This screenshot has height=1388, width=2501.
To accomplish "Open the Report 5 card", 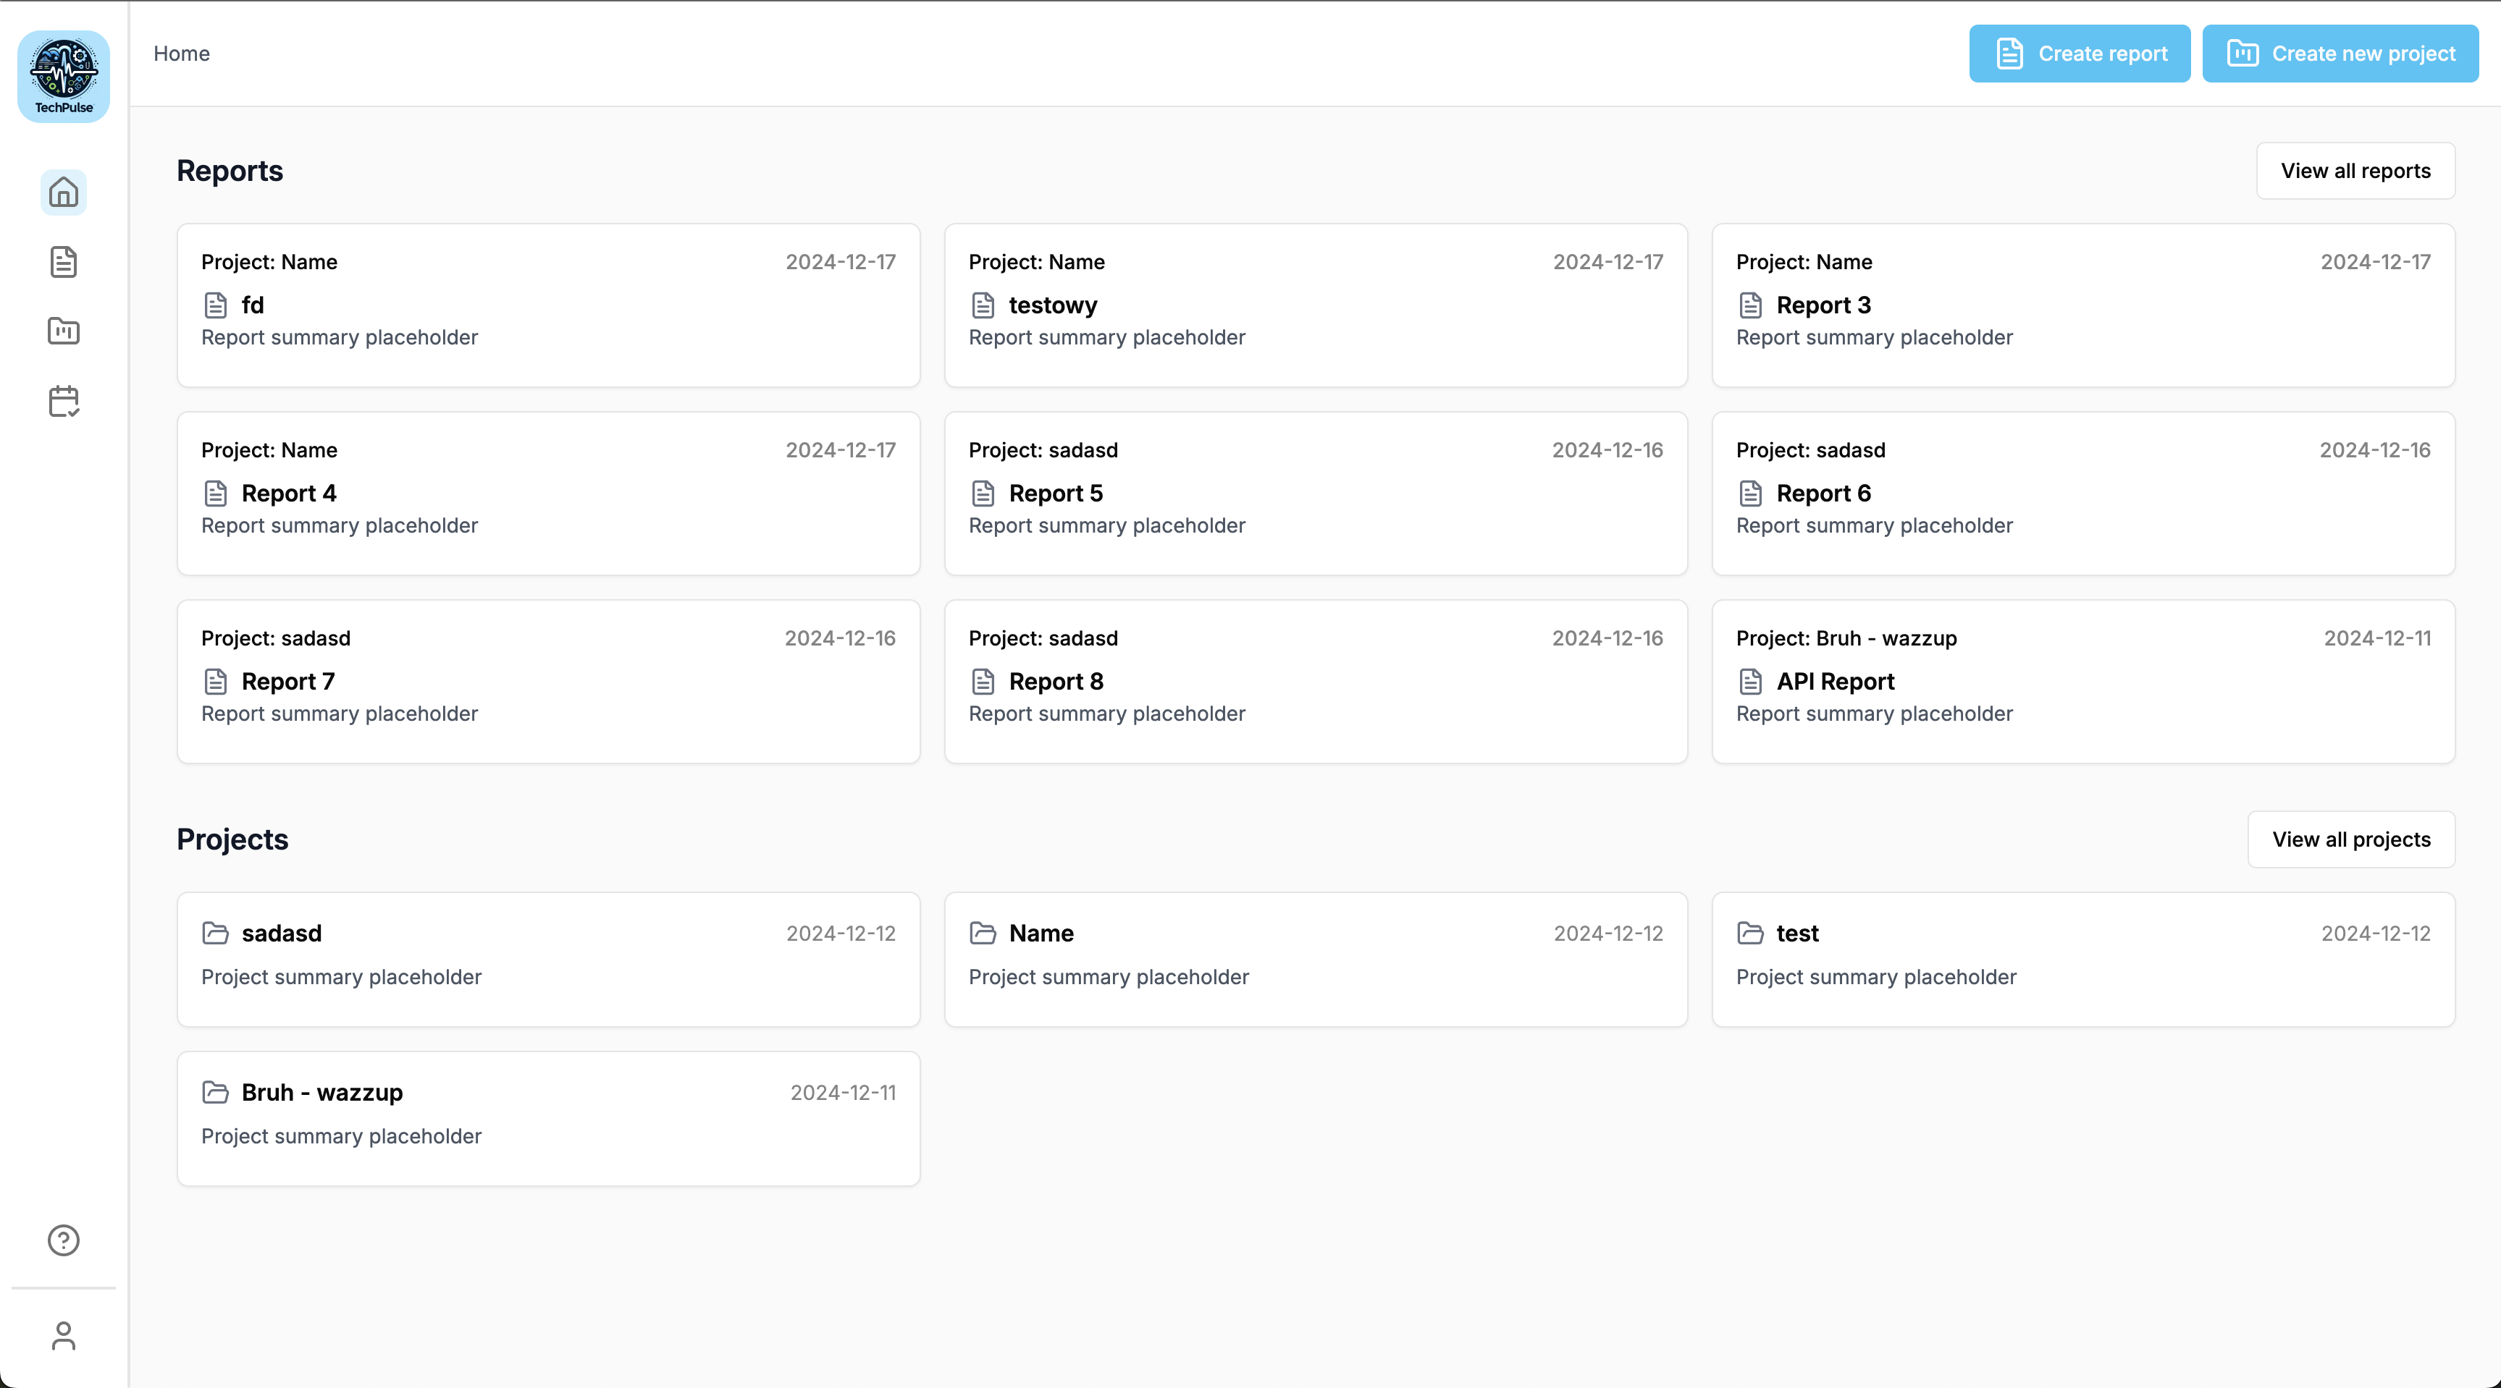I will point(1316,493).
